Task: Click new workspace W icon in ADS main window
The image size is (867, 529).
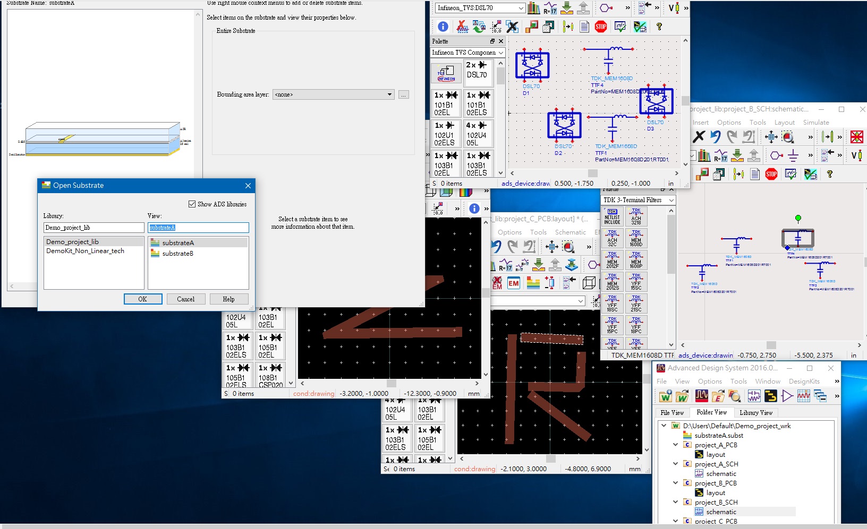Action: (666, 396)
